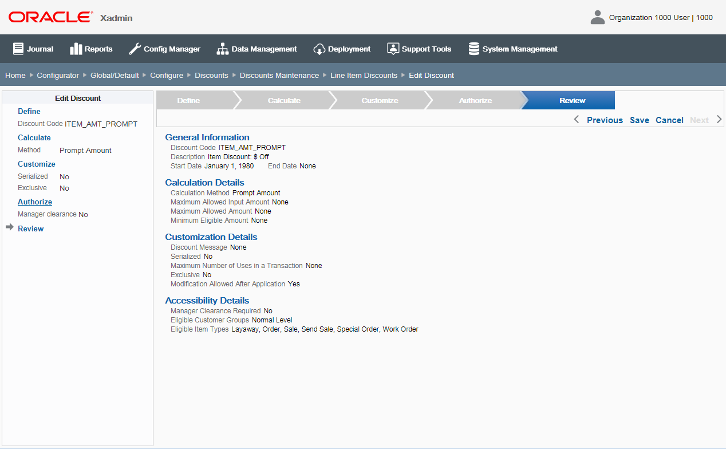Screen dimensions: 726x449
Task: Jump to Customize in sidebar
Action: [37, 164]
